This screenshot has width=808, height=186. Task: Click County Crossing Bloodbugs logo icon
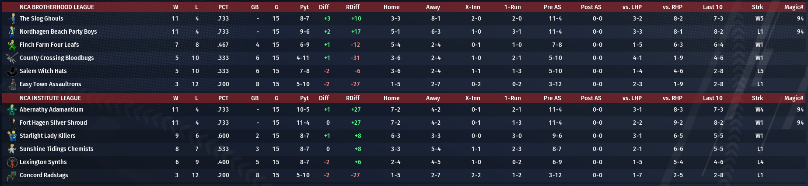tap(12, 58)
